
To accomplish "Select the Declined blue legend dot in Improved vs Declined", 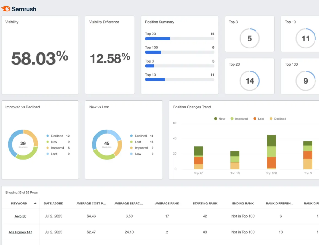I will point(48,136).
